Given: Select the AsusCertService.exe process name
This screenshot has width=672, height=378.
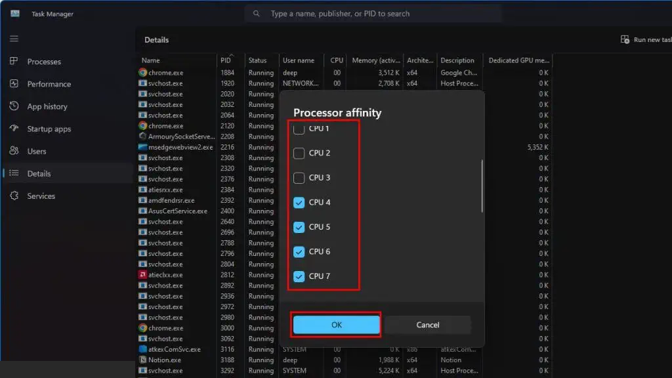Looking at the screenshot, I should pos(178,211).
